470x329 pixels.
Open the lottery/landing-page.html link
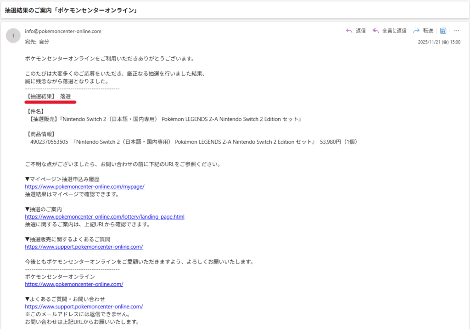[104, 217]
